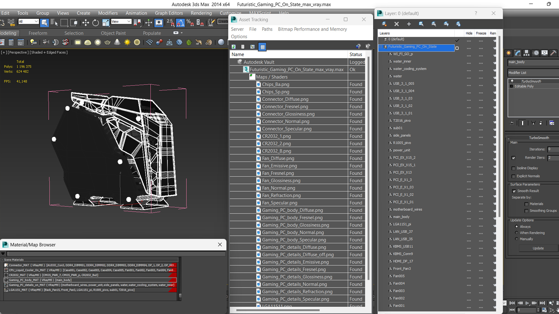Enable separate by Materials checkbox

pyautogui.click(x=526, y=204)
